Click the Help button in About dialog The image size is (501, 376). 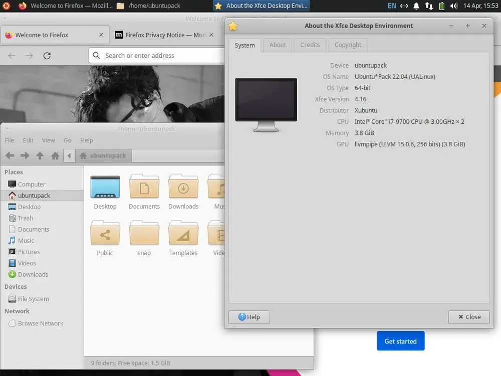pos(249,317)
